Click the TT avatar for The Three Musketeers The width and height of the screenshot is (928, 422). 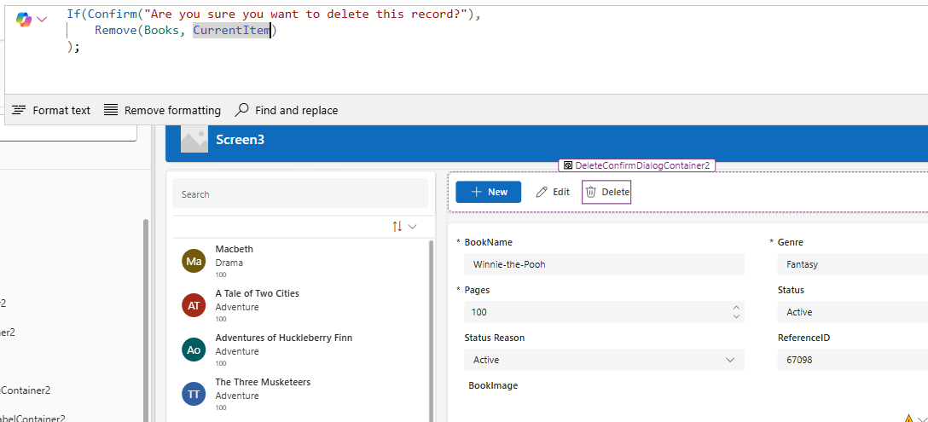pyautogui.click(x=194, y=394)
